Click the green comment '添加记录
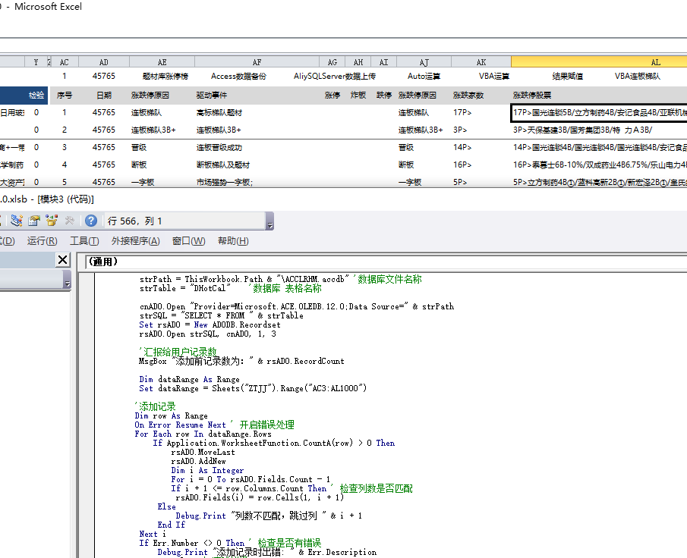This screenshot has width=687, height=558. click(x=155, y=406)
